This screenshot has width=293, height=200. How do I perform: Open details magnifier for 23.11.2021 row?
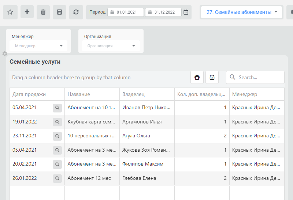[x=57, y=136]
